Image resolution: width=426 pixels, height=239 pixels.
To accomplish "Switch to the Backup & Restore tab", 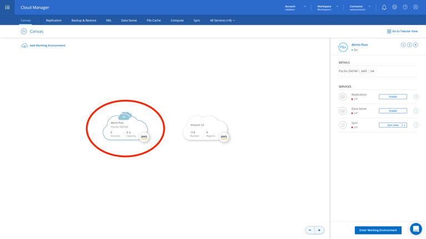I will click(84, 21).
